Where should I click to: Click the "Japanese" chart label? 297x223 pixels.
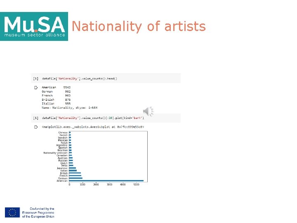click(x=62, y=168)
